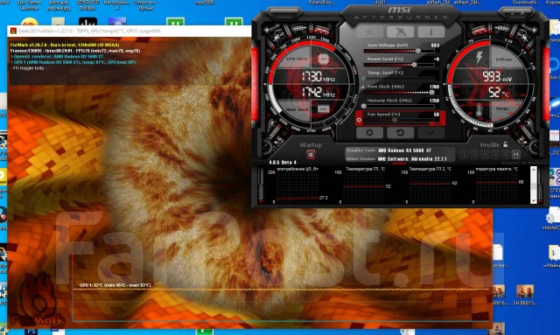Minimize the MSI Afterburner window
Screen dimensions: 560x335
[512, 13]
